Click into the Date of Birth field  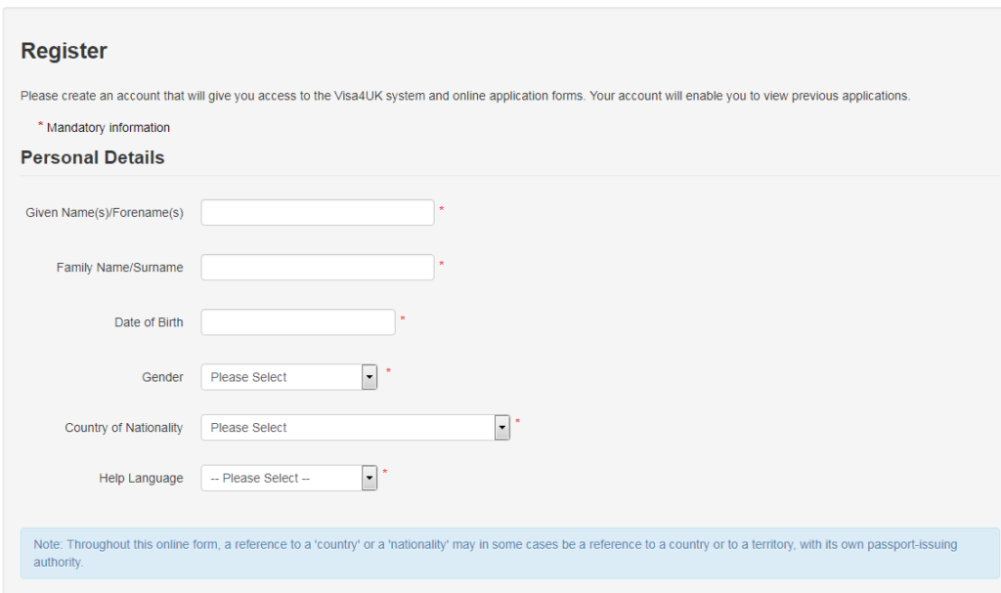(297, 322)
